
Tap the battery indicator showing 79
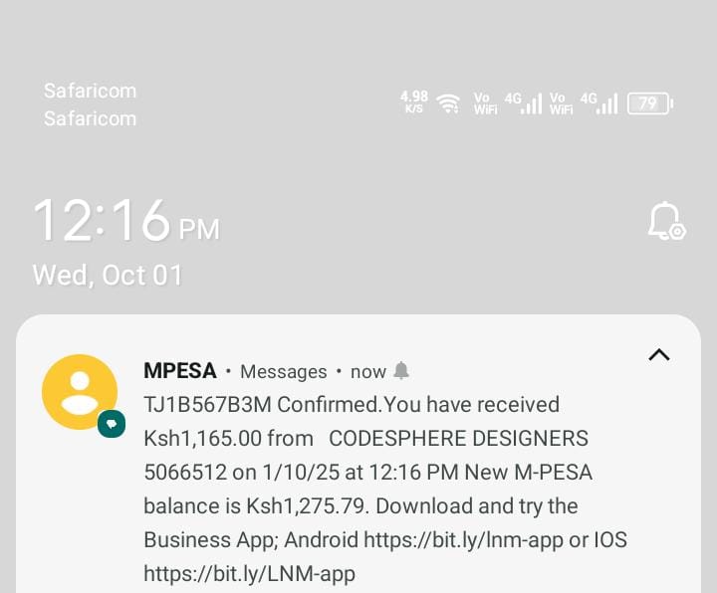tap(649, 102)
